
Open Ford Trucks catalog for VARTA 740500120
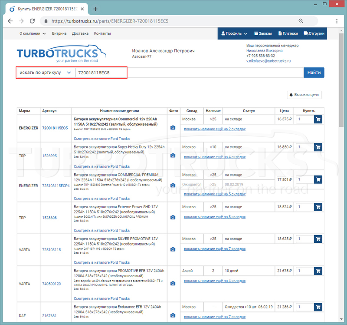coord(101,298)
